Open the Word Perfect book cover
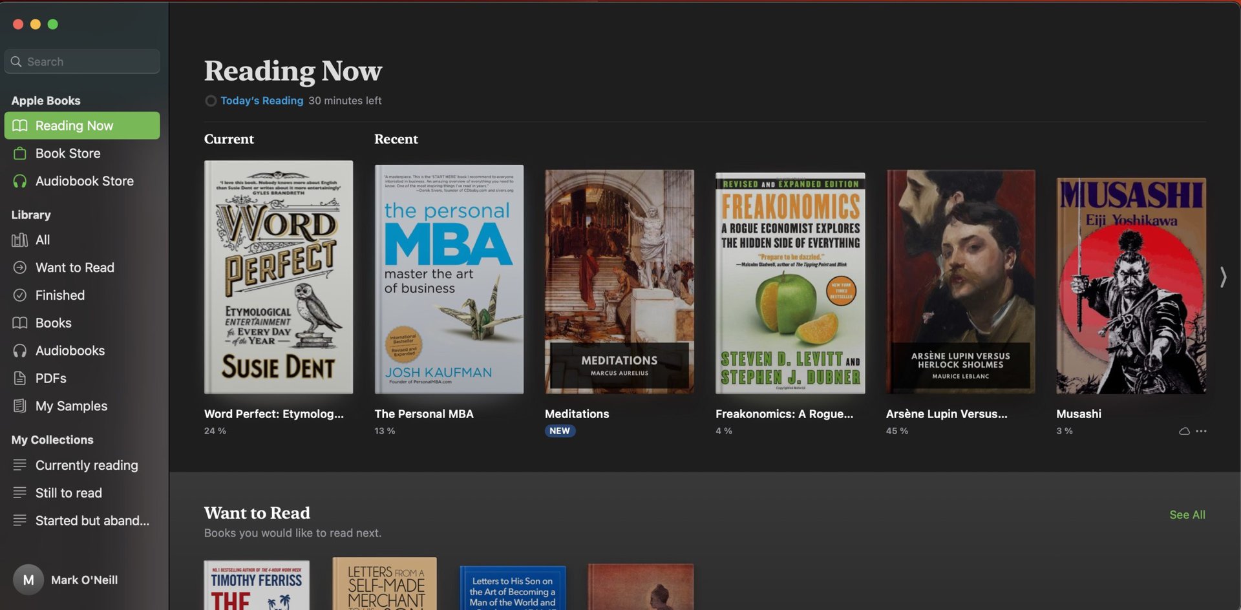Screen dimensions: 1241x610 279,277
